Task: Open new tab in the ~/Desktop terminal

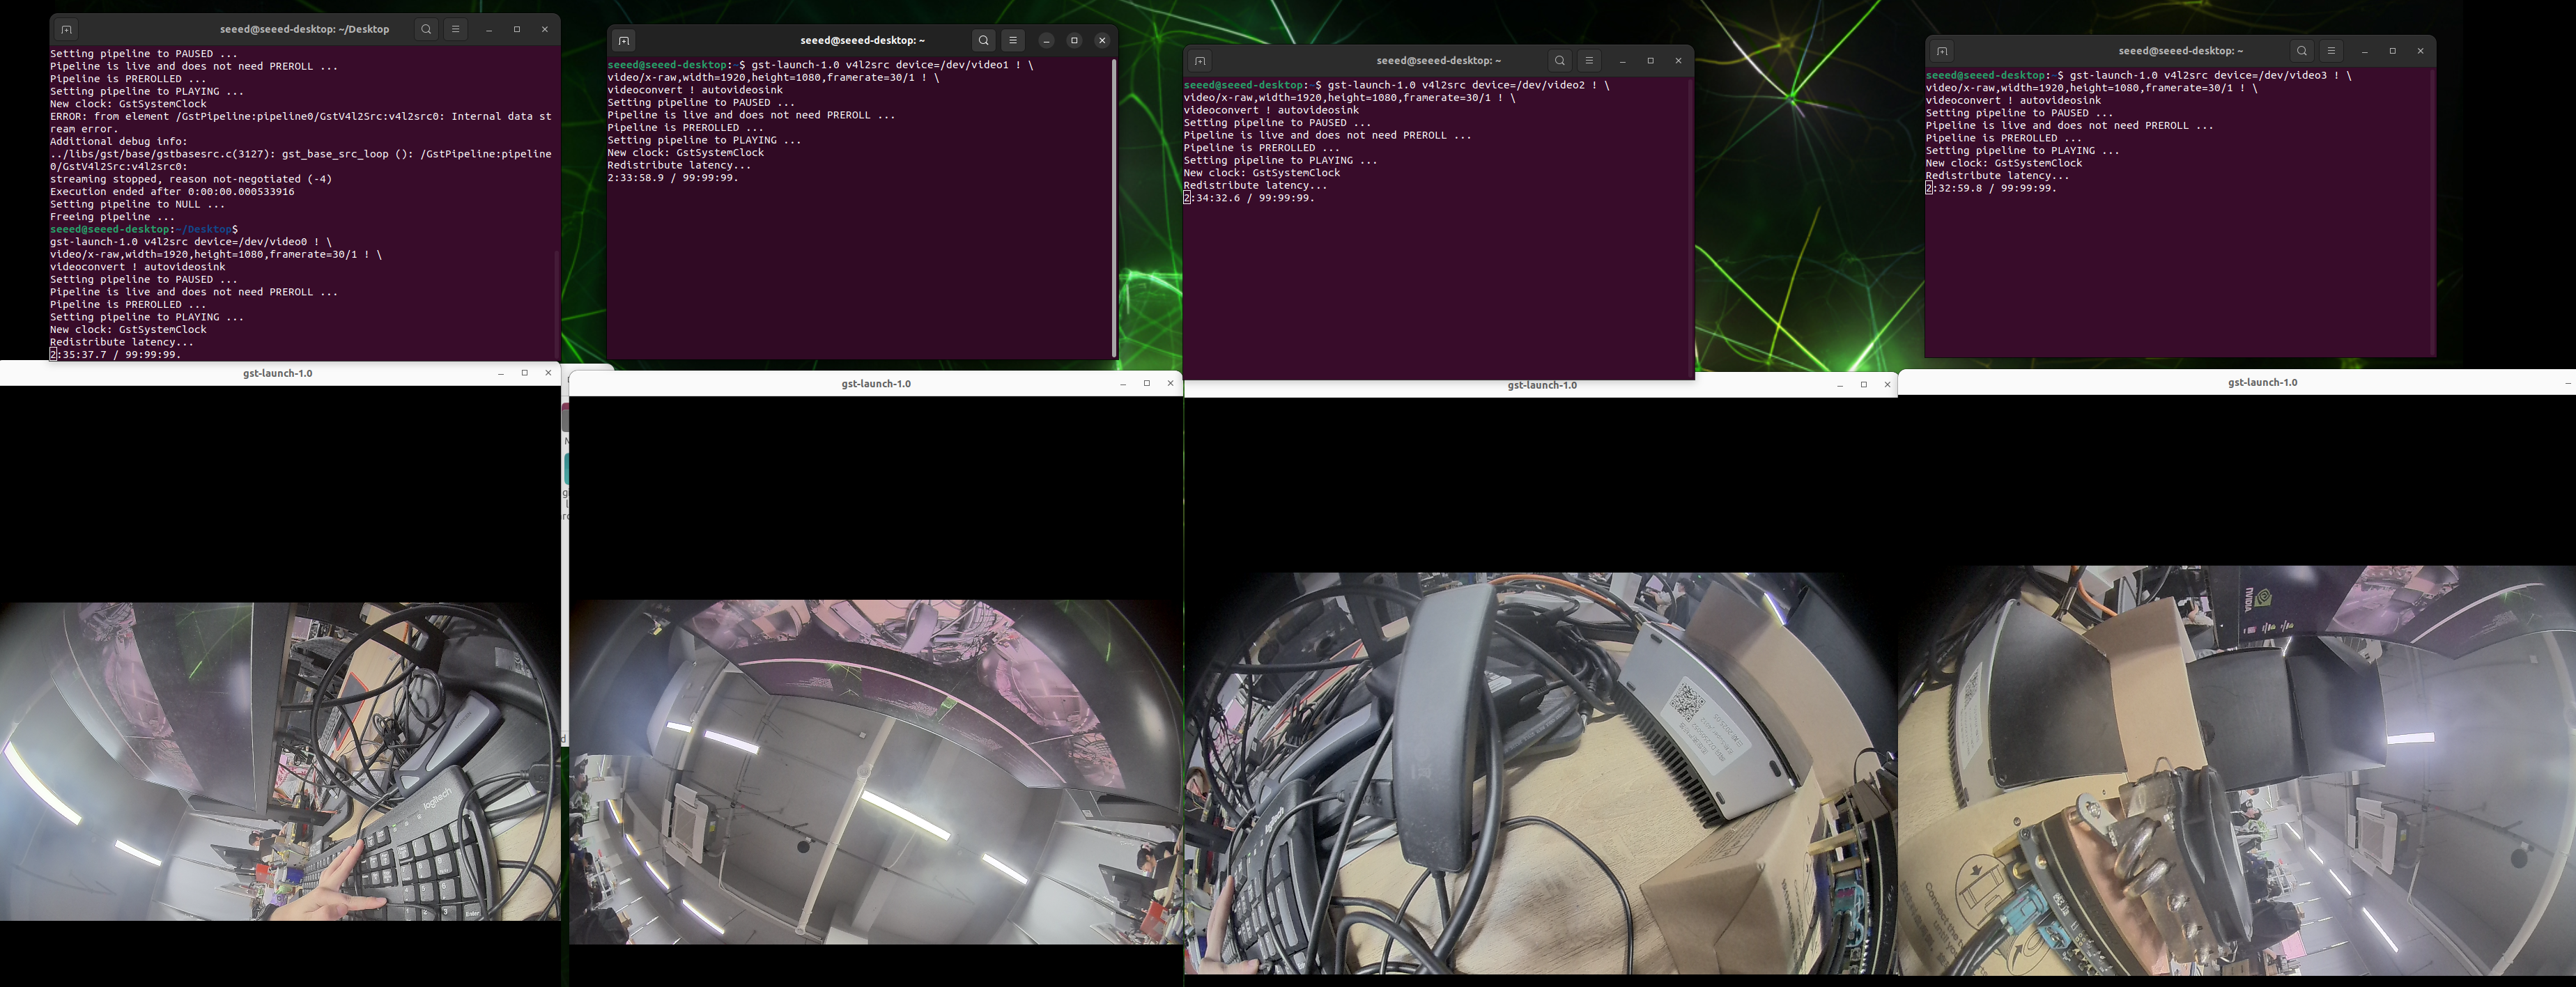Action: point(66,30)
